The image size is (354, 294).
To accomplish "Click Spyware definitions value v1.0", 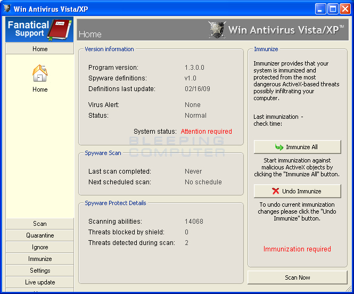I will (x=191, y=78).
